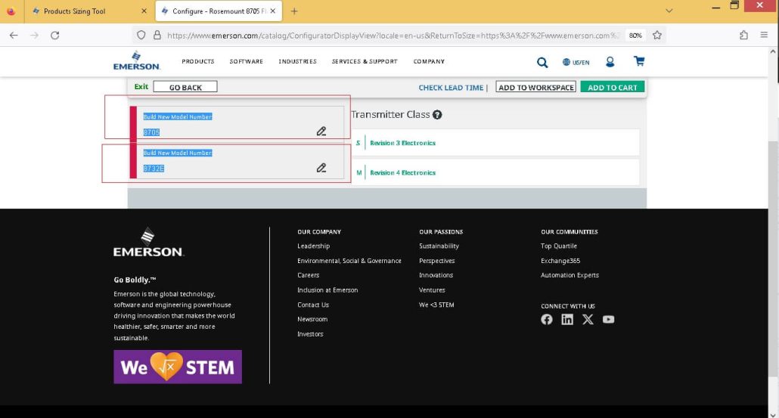Image resolution: width=779 pixels, height=418 pixels.
Task: Select Revision 3 Electronics option
Action: click(495, 143)
